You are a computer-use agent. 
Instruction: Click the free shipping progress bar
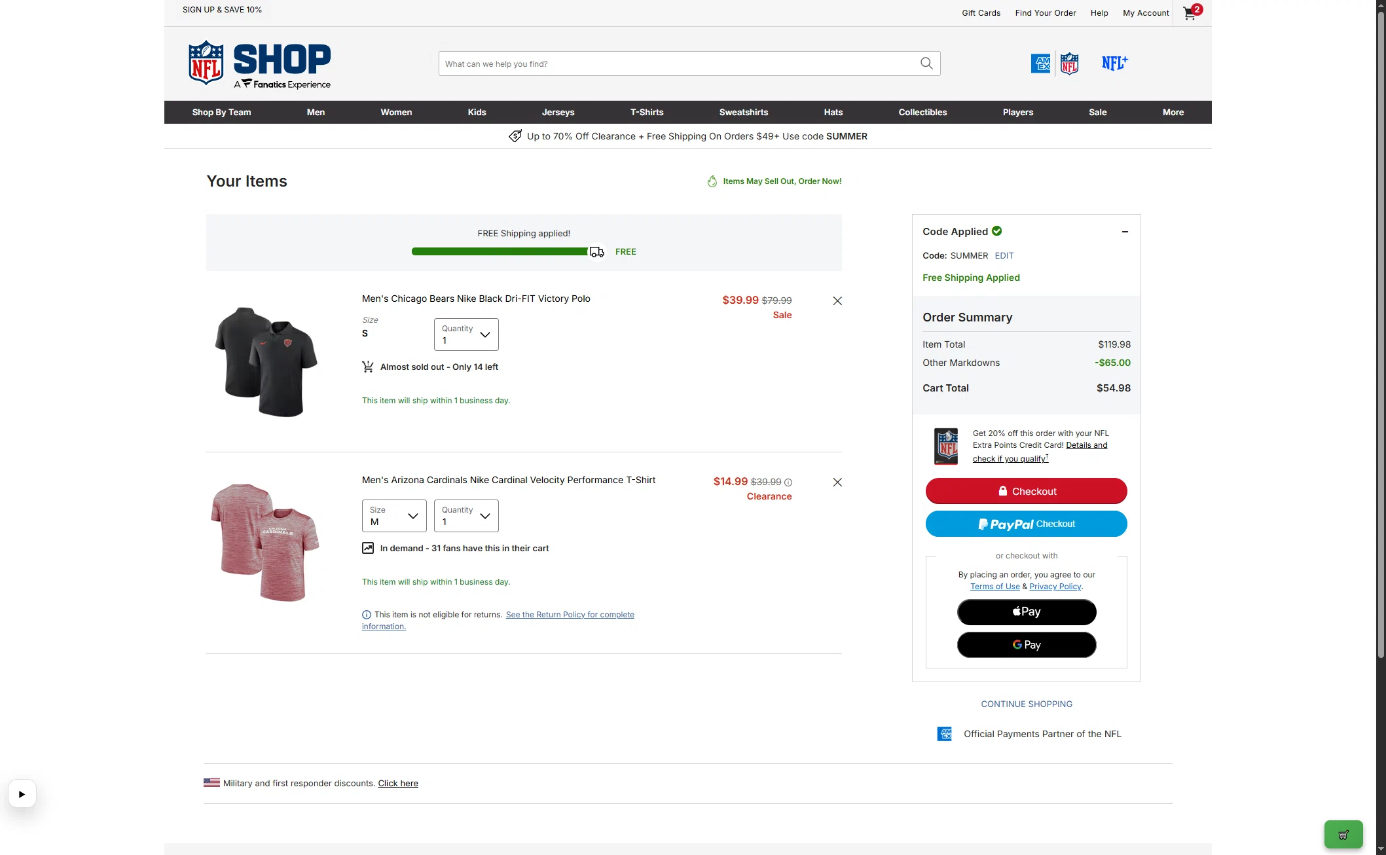pyautogui.click(x=500, y=251)
